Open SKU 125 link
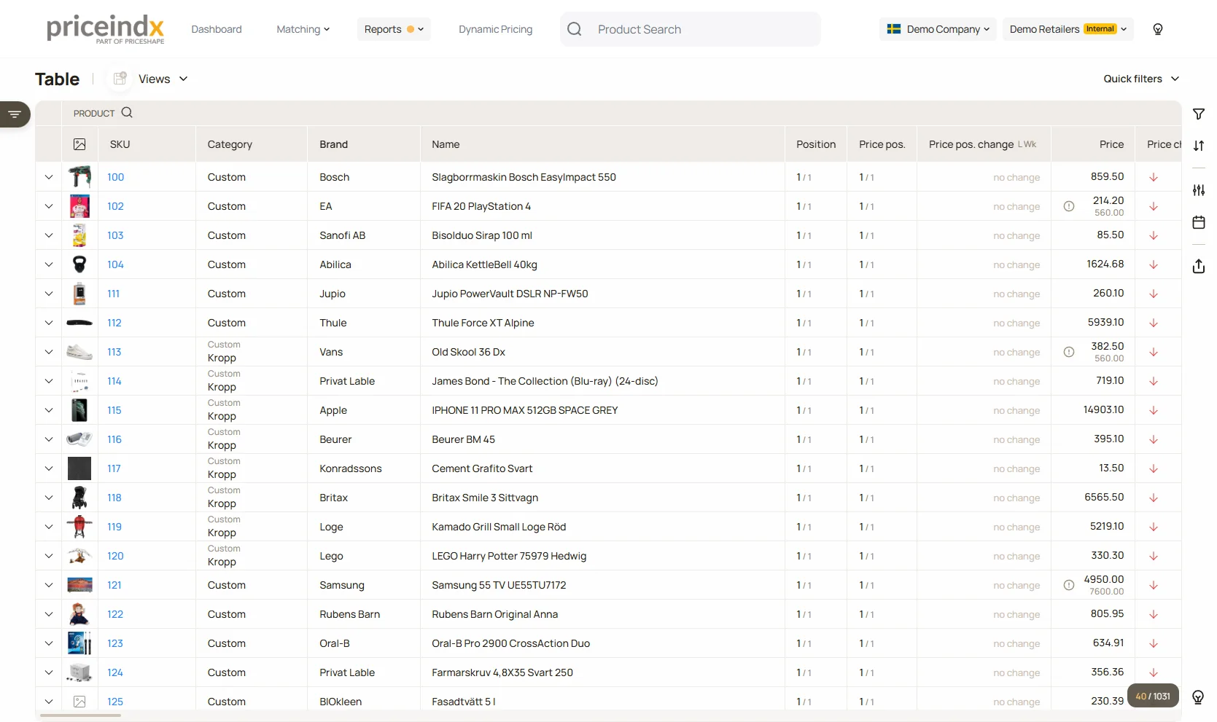 pyautogui.click(x=115, y=702)
